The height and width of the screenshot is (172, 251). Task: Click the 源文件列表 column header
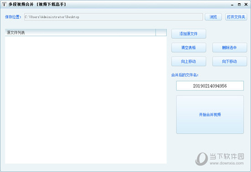click(x=80, y=33)
